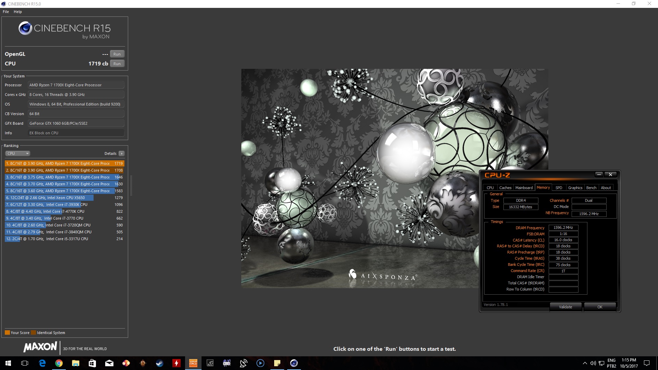Screen dimensions: 658x370
Task: Open Task View on taskbar
Action: pyautogui.click(x=25, y=363)
